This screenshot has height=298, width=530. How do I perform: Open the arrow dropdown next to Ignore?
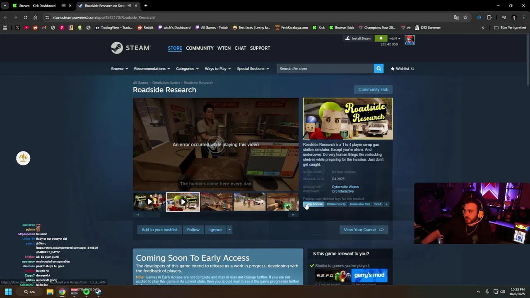click(229, 230)
